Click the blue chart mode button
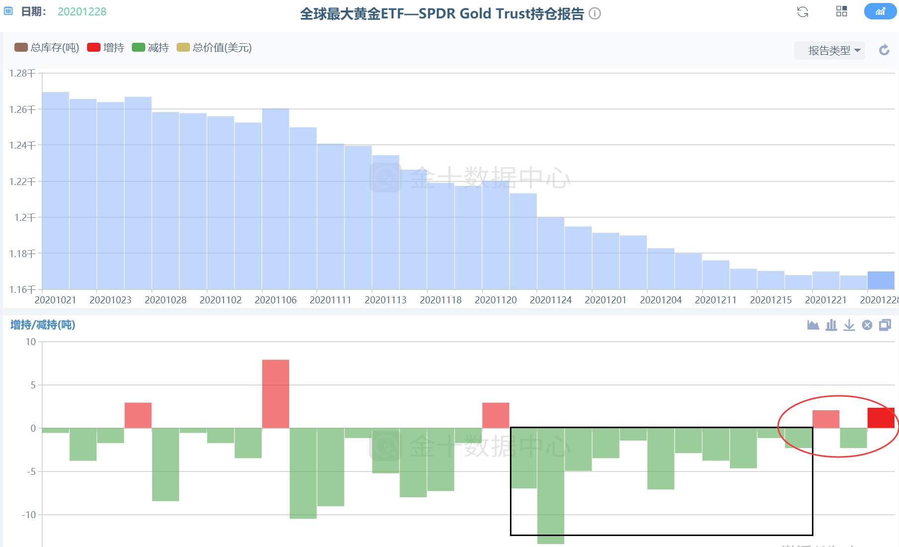This screenshot has width=899, height=547. [880, 11]
